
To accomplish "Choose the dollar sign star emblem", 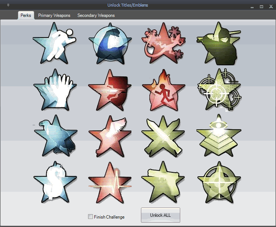I will [x=55, y=182].
